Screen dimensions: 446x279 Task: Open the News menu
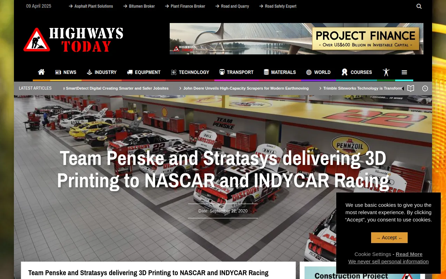tap(66, 72)
